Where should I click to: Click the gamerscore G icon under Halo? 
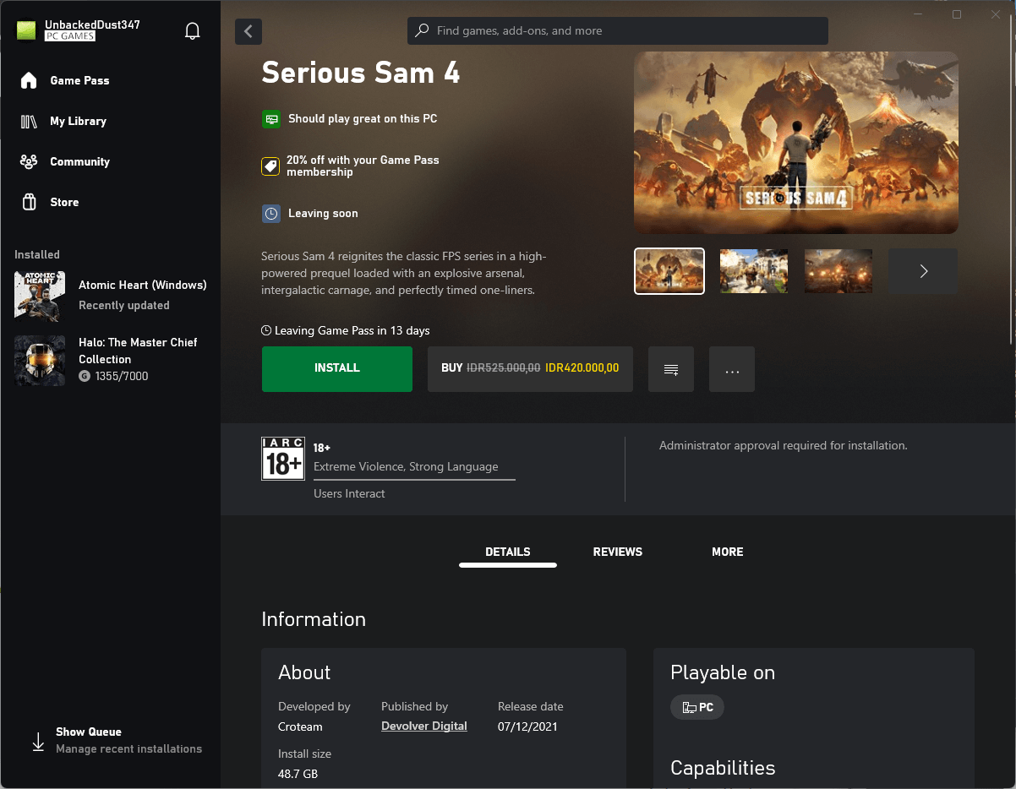click(85, 376)
